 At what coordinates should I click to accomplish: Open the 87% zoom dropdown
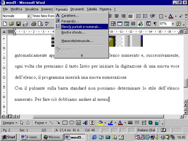point(173,24)
